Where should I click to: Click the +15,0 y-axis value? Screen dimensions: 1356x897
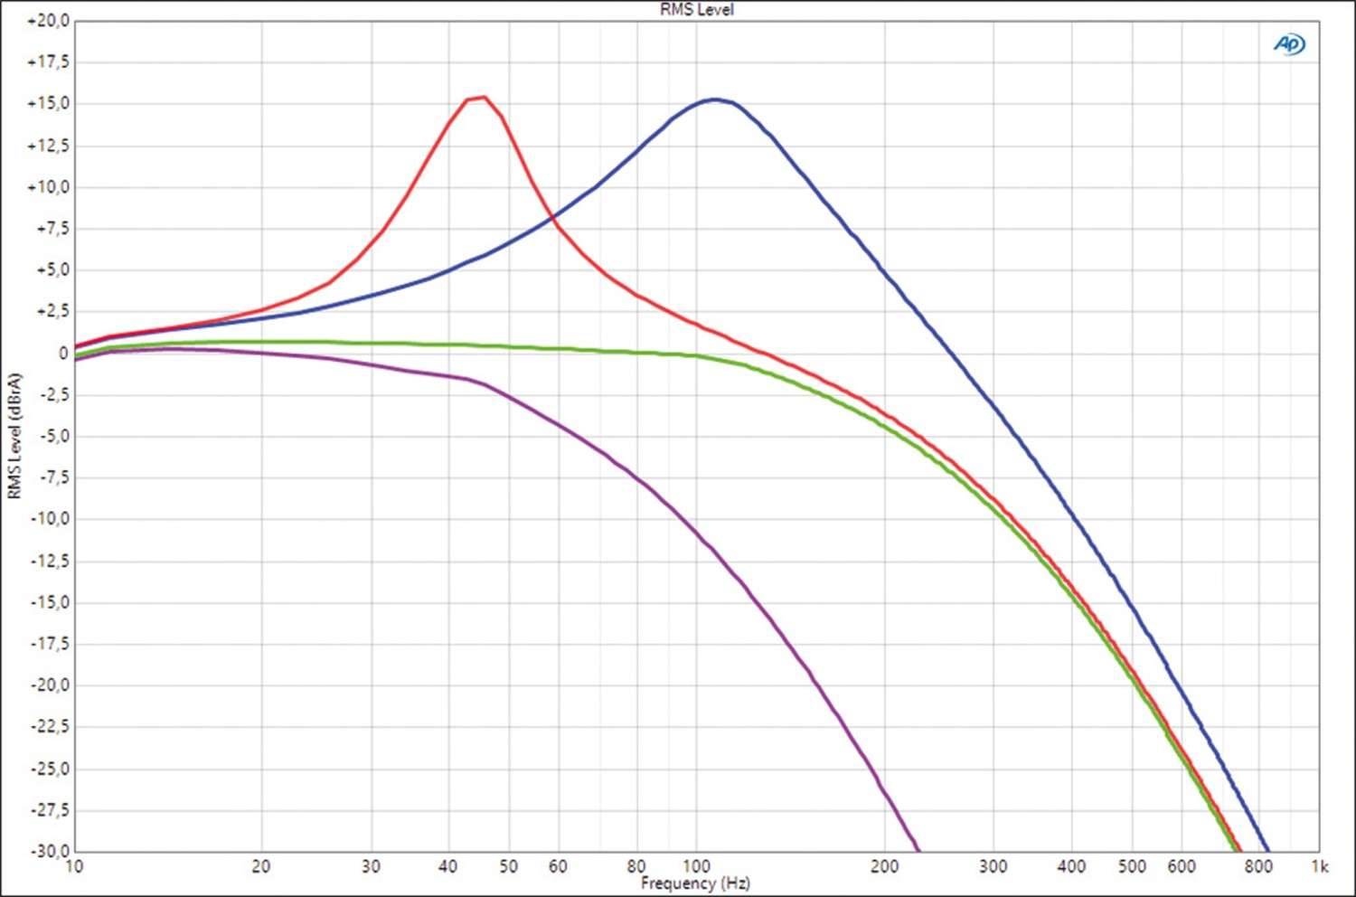pos(48,104)
